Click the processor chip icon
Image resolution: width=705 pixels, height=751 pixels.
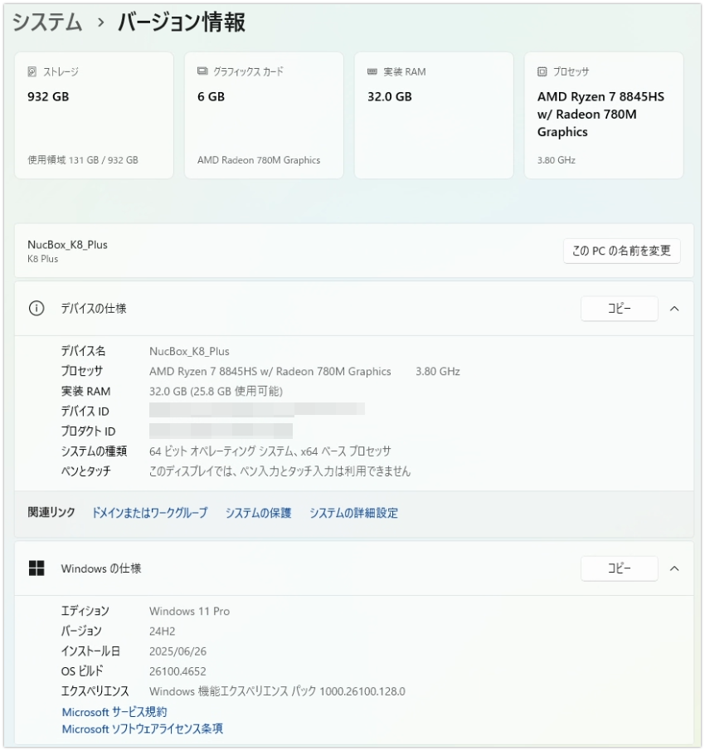coord(542,72)
